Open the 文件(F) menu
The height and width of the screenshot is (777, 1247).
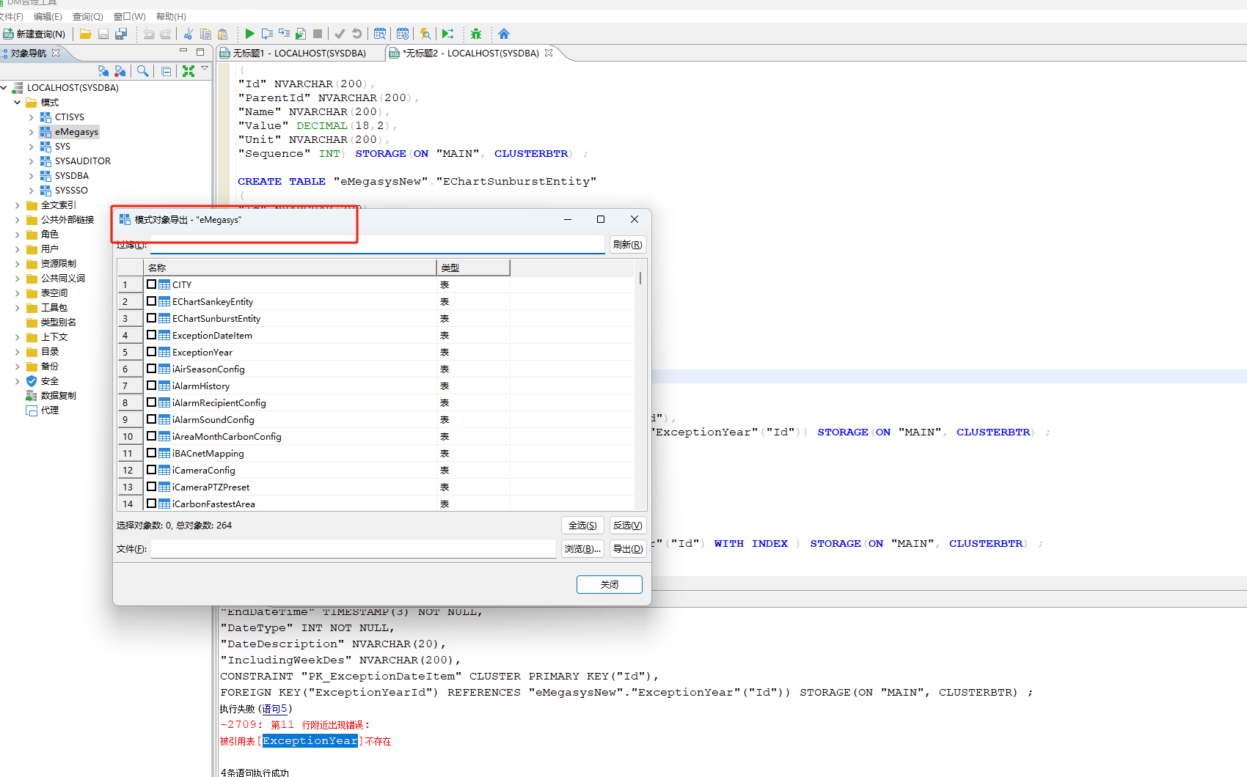tap(11, 16)
